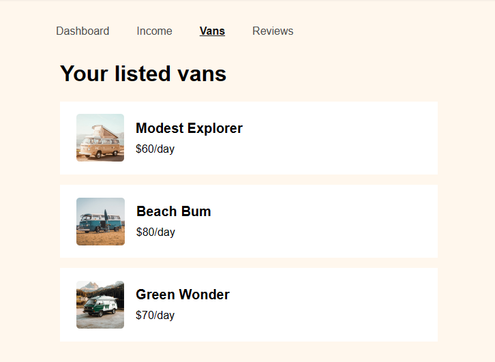Open the Dashboard tab

point(82,31)
